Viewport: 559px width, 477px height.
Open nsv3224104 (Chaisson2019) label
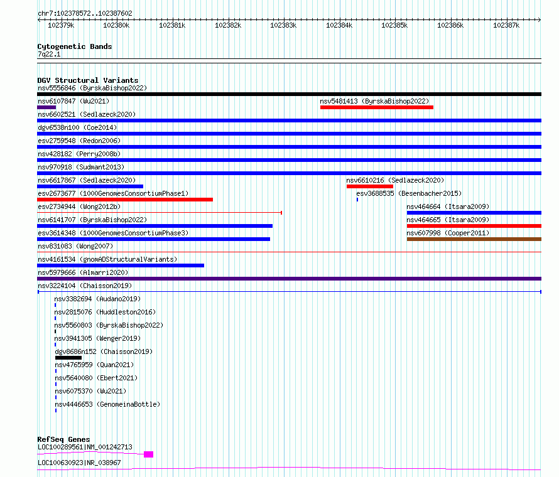[x=85, y=286]
